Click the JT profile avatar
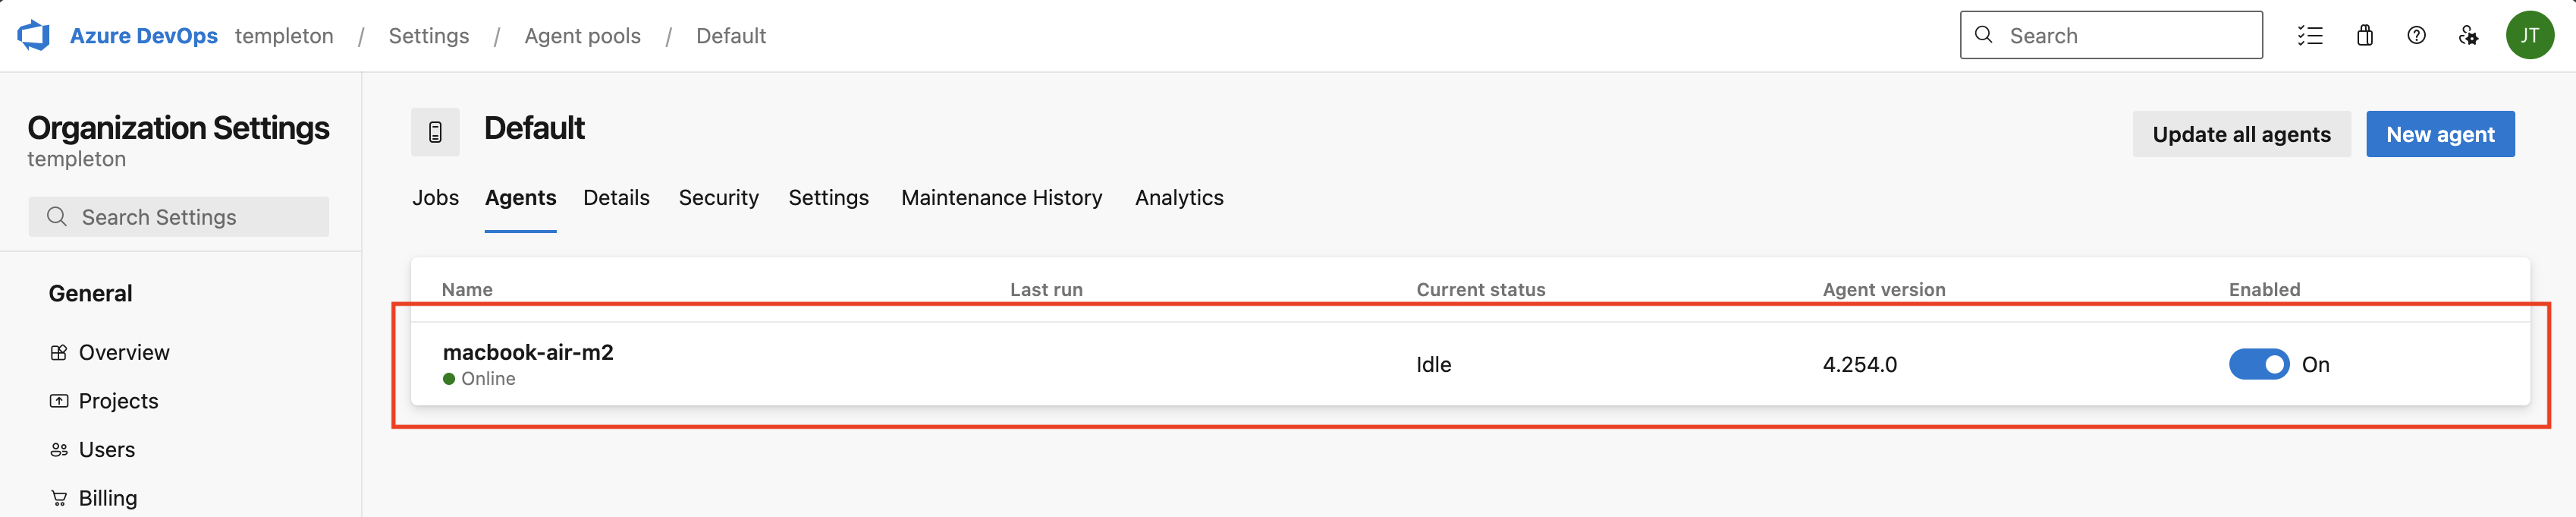This screenshot has width=2576, height=517. tap(2529, 36)
